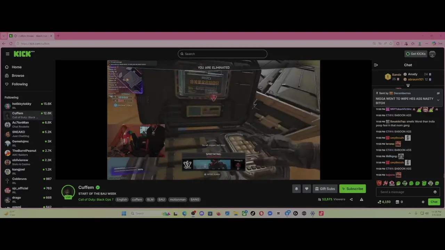Reload the browser page
Screen dimensions: 445x250
11,43
